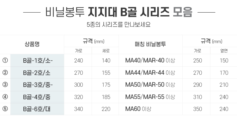Select the B골-1호/소- product cell

coord(37,60)
